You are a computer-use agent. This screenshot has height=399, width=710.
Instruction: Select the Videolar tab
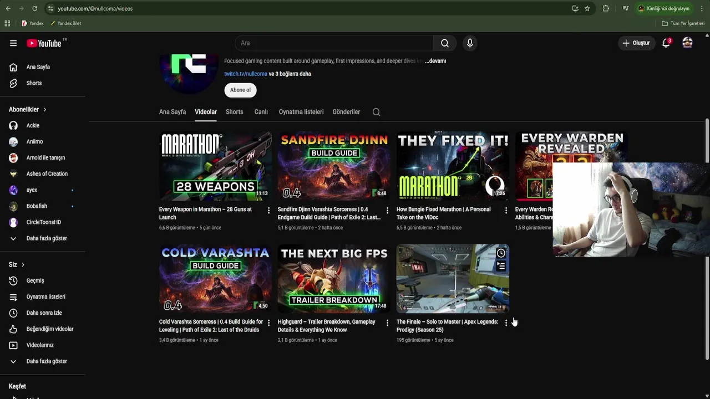pyautogui.click(x=206, y=112)
